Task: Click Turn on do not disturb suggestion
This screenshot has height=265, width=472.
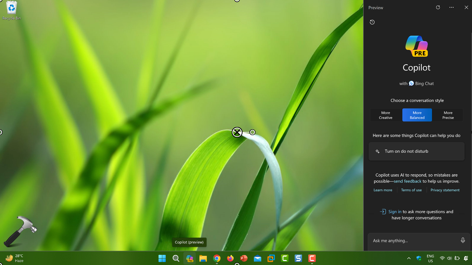Action: click(416, 151)
